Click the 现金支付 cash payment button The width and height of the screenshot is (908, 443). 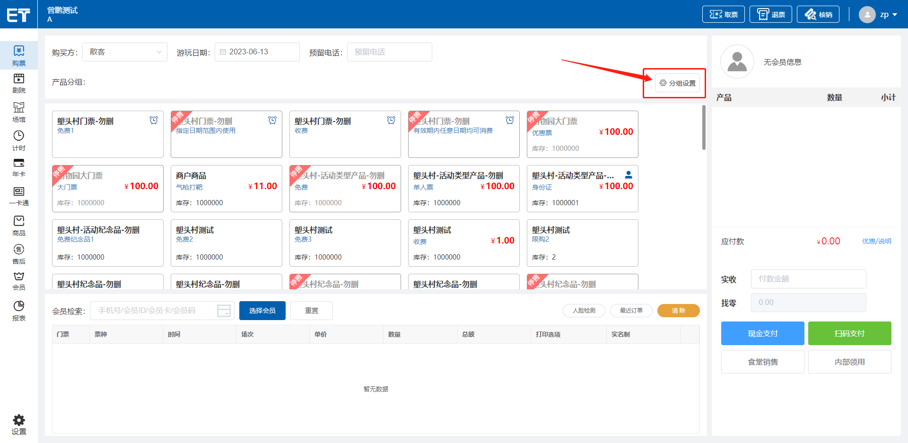click(762, 333)
